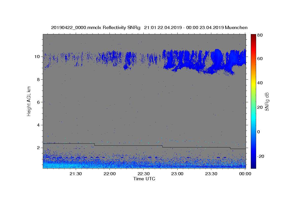Click the colorbar value 40

tap(260, 83)
